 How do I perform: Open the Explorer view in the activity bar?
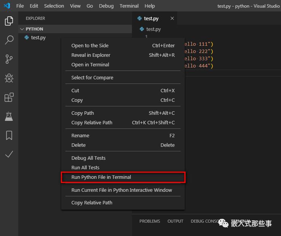click(9, 21)
